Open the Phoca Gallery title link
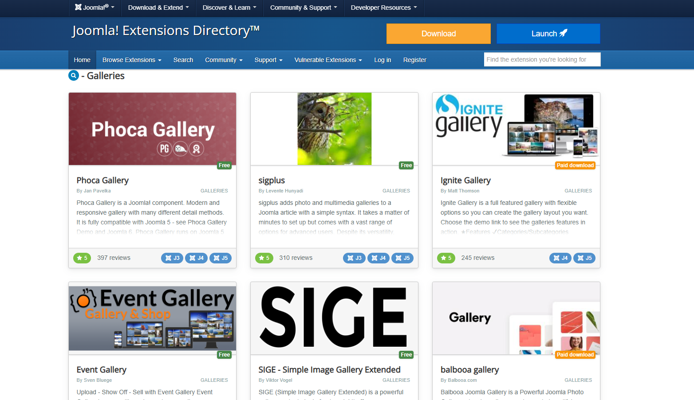This screenshot has height=400, width=694. tap(103, 180)
